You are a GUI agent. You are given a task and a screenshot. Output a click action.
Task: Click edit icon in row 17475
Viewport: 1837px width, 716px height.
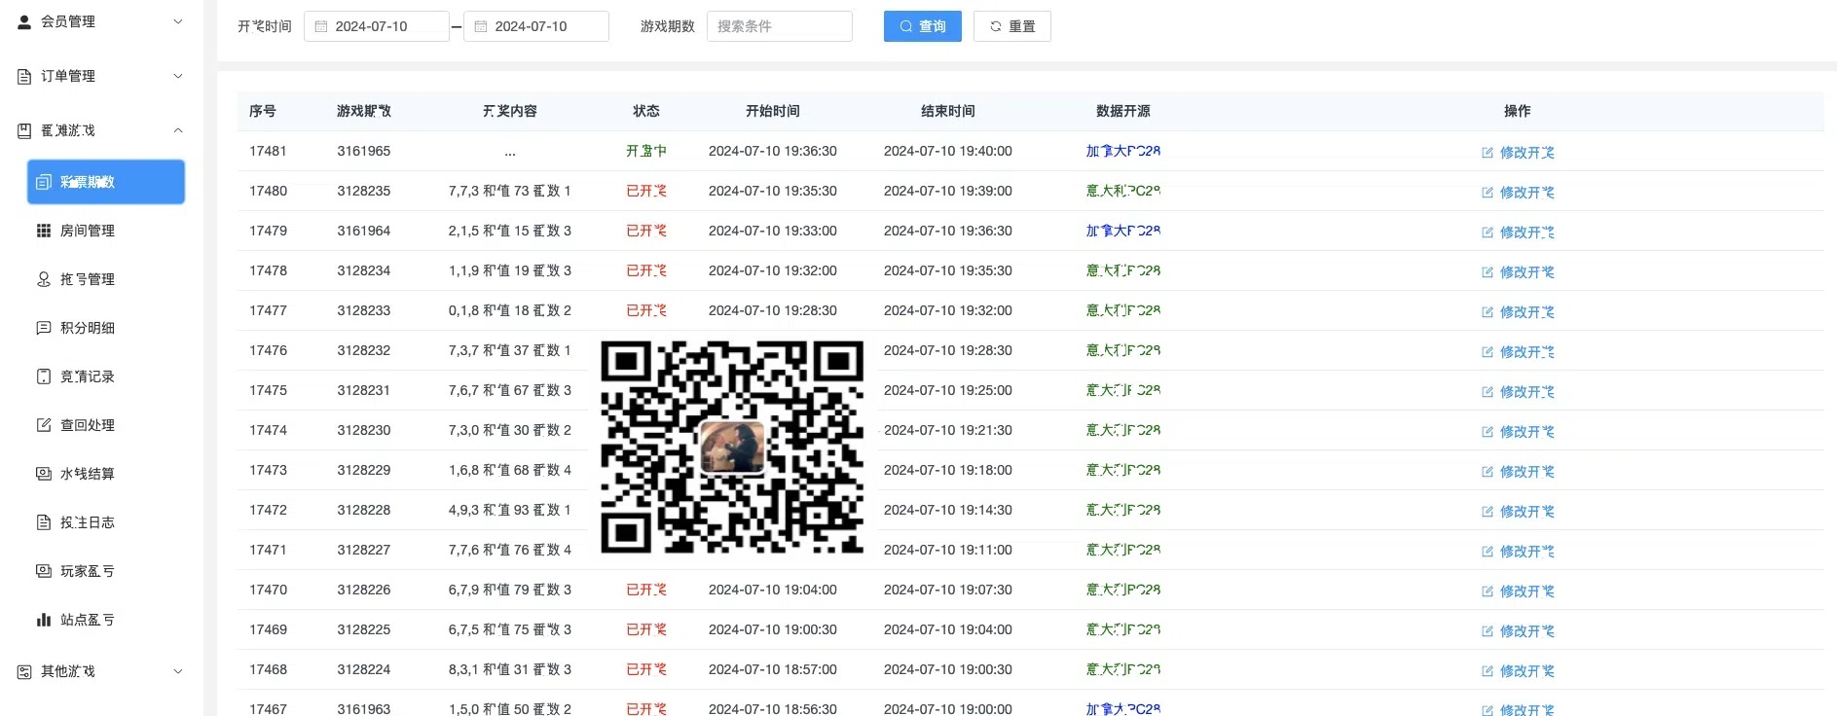point(1488,392)
